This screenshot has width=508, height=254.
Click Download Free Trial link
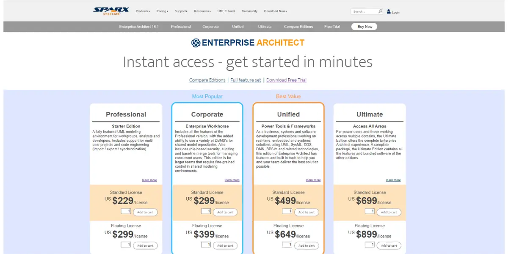[x=286, y=80]
